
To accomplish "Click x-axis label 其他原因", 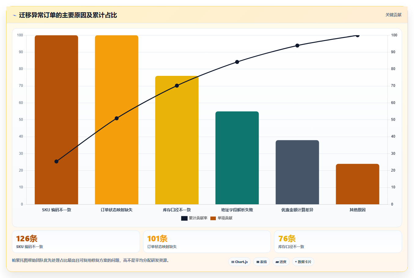I will point(357,210).
